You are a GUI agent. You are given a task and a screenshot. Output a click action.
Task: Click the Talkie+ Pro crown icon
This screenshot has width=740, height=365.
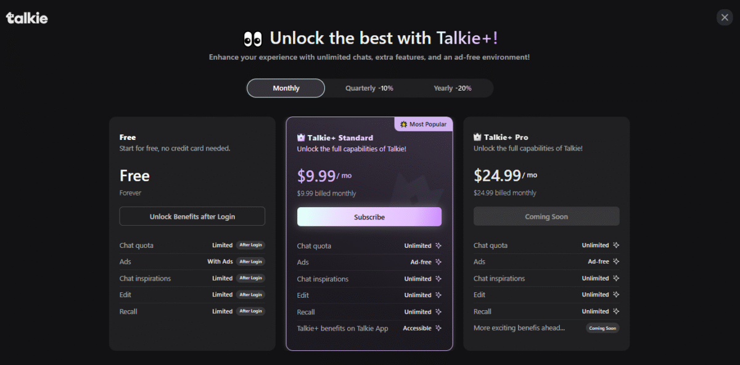coord(477,137)
